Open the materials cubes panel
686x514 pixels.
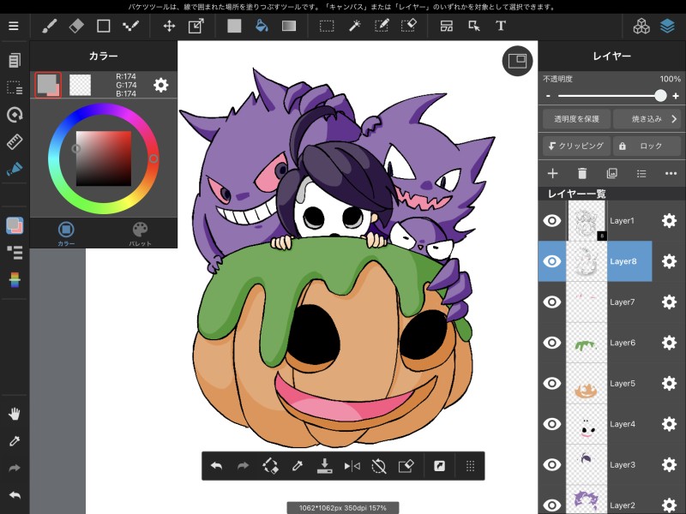click(641, 26)
